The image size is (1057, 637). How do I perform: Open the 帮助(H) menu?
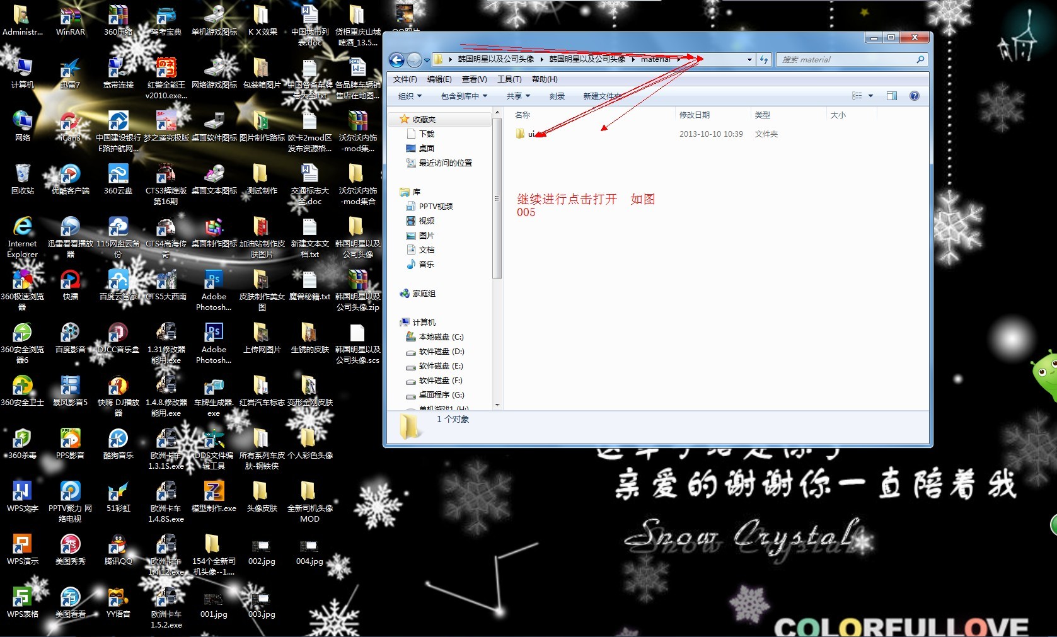[x=545, y=79]
